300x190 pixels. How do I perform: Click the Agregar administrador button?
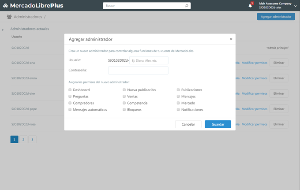[276, 17]
